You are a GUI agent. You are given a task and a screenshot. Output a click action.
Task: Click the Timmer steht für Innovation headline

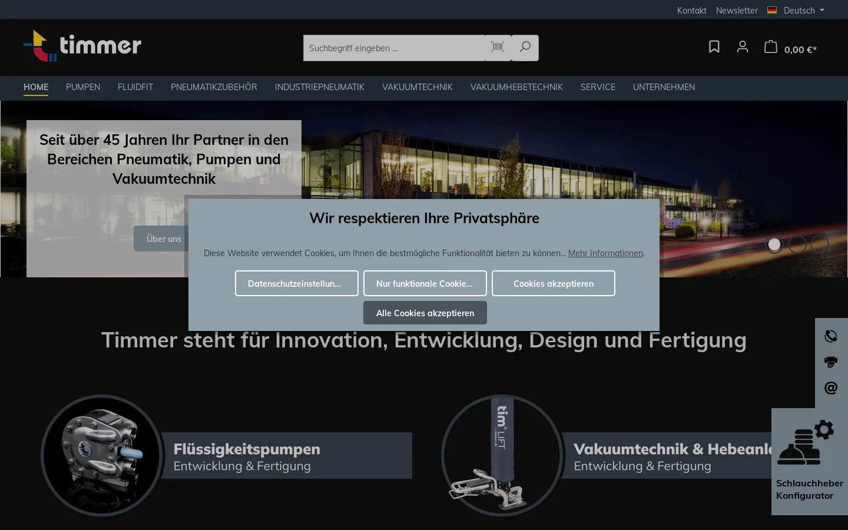click(424, 340)
